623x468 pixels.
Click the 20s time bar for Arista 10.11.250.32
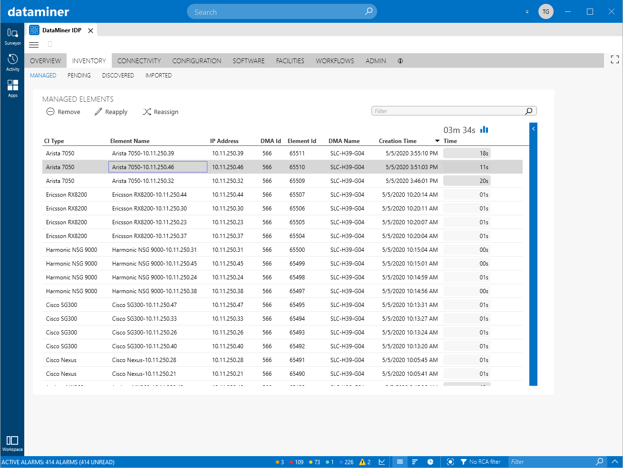pos(467,181)
